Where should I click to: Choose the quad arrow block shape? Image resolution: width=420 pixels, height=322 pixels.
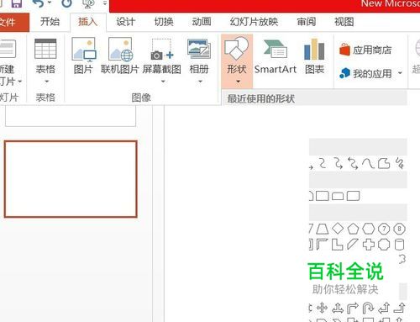click(322, 308)
